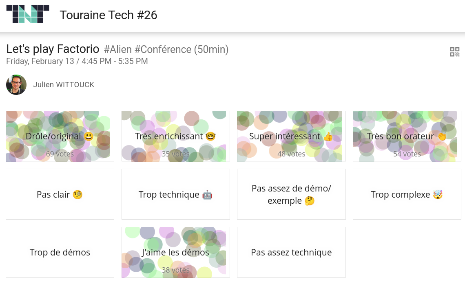Select the Super intéressant feedback card
Image resolution: width=465 pixels, height=284 pixels.
(x=291, y=136)
